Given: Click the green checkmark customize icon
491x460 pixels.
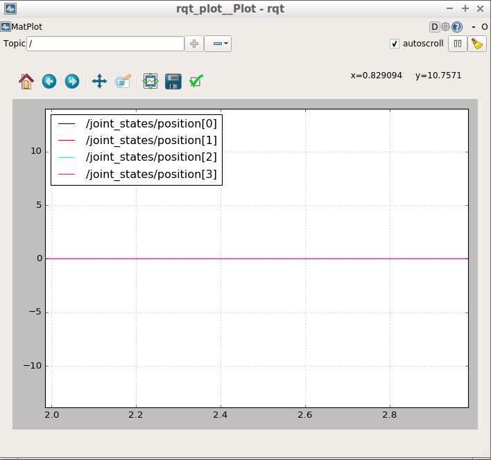Looking at the screenshot, I should 196,81.
